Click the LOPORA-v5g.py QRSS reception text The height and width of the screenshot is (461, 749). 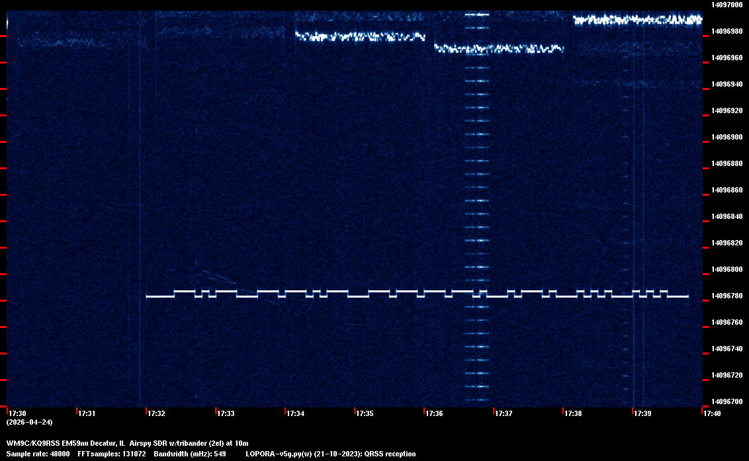(x=331, y=454)
